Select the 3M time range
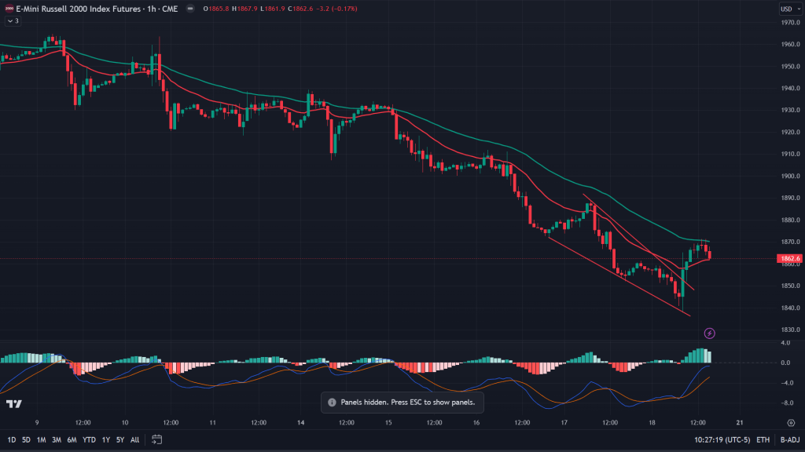Viewport: 805px width, 452px height. pyautogui.click(x=57, y=439)
